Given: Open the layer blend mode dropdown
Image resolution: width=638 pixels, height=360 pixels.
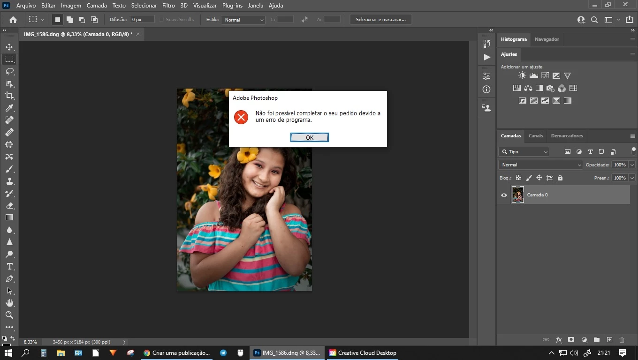Looking at the screenshot, I should [540, 165].
